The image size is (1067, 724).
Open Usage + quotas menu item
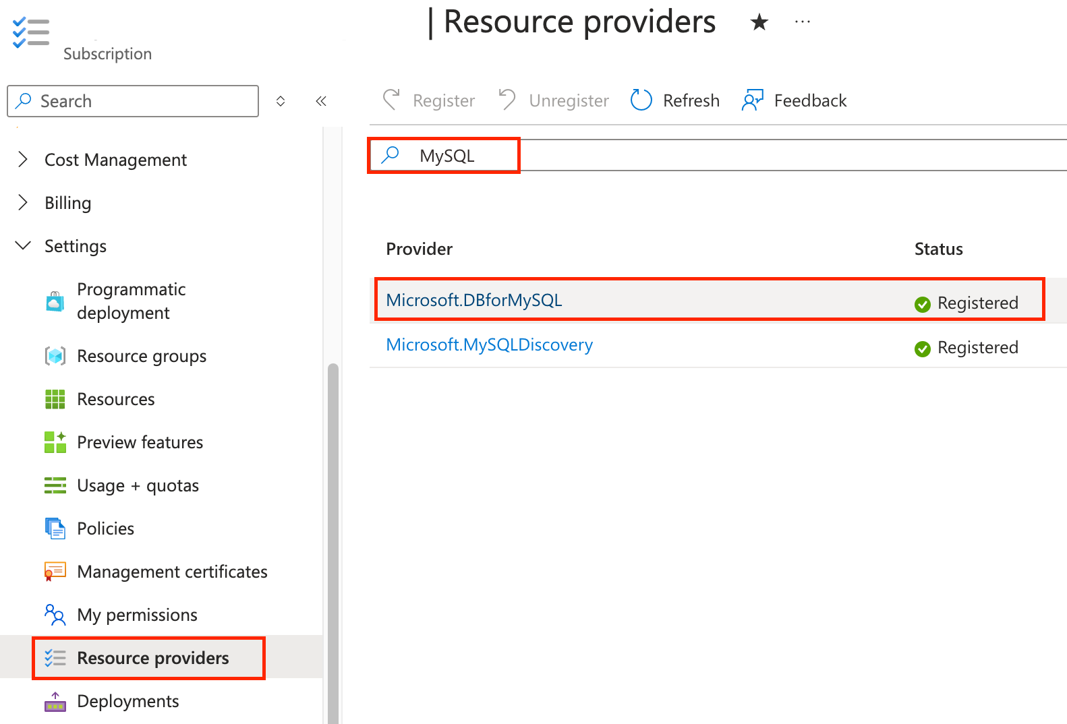[138, 485]
